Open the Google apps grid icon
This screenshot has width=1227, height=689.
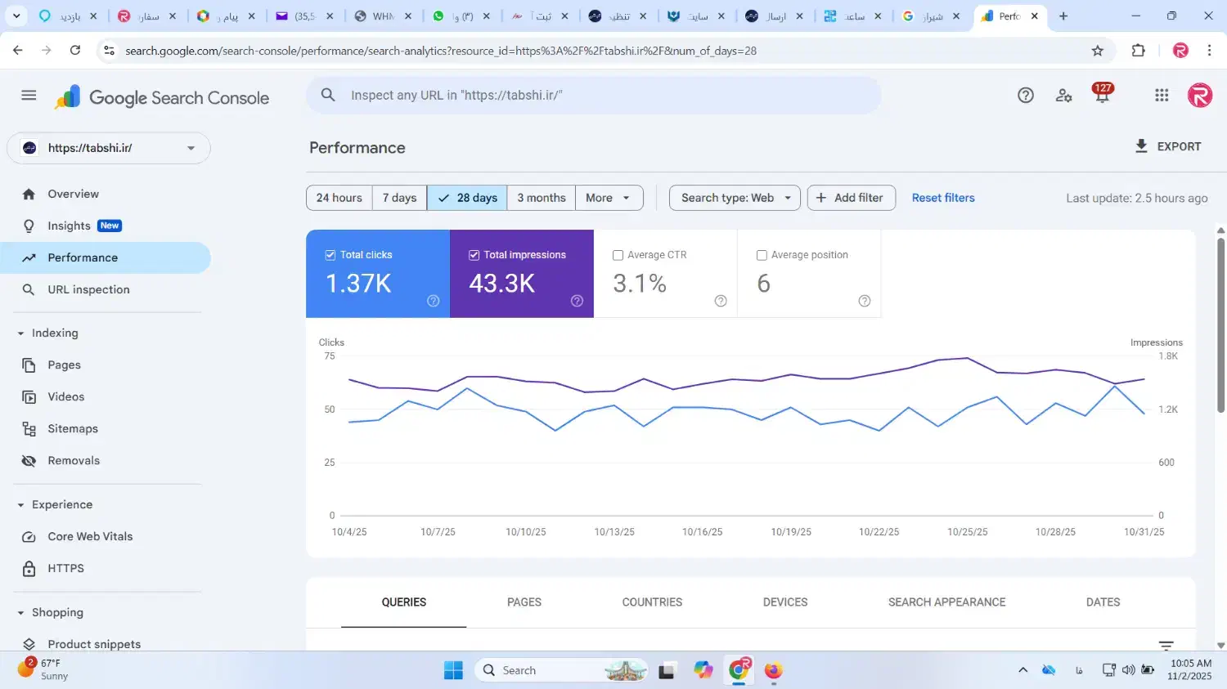(1162, 96)
